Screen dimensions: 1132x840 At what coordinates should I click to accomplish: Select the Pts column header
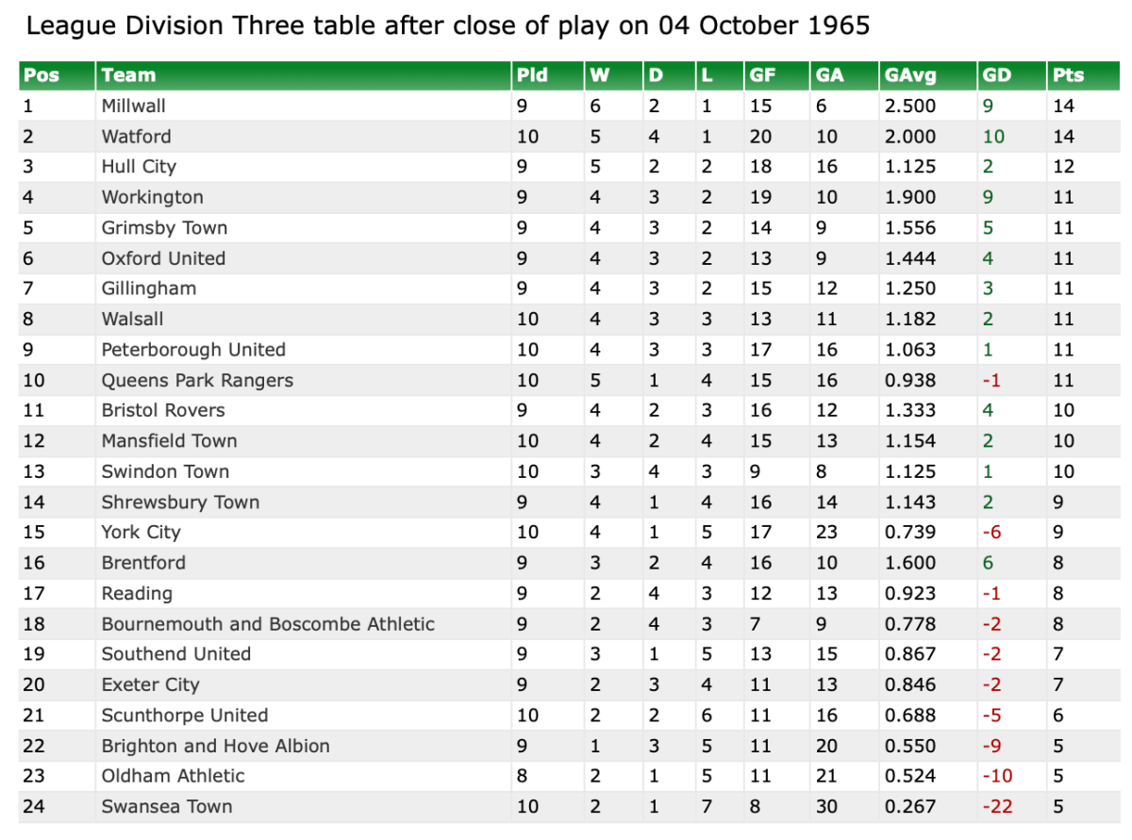click(1069, 75)
